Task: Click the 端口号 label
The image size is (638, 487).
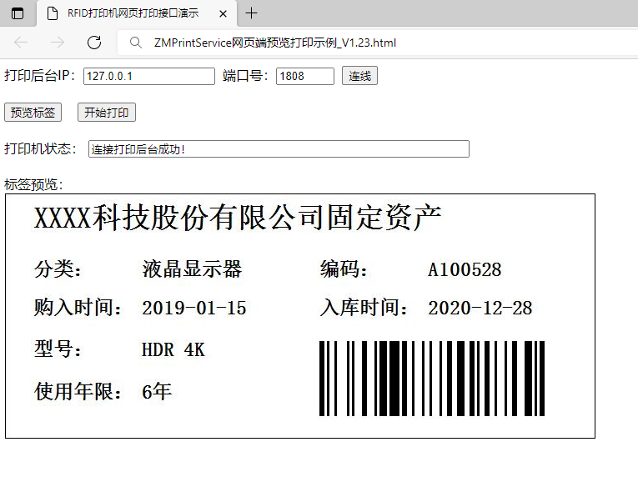Action: (x=245, y=76)
